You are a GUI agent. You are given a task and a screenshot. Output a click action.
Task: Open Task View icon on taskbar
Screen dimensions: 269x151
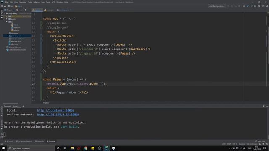(65, 148)
